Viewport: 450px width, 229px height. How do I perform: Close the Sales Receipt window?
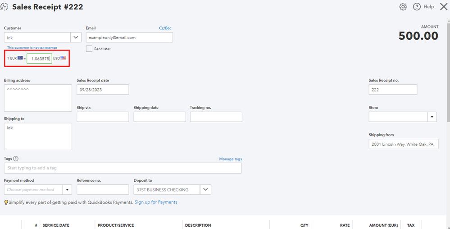(x=443, y=7)
